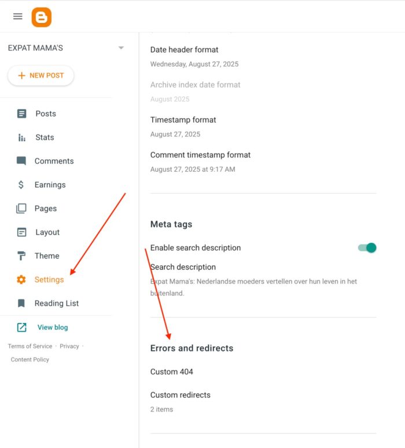Click the Settings gear icon
The height and width of the screenshot is (448, 405).
21,280
